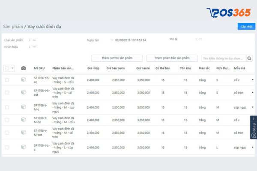This screenshot has height=171, width=257.
Task: Sort by the Giá nhập column header
Action: click(x=93, y=68)
